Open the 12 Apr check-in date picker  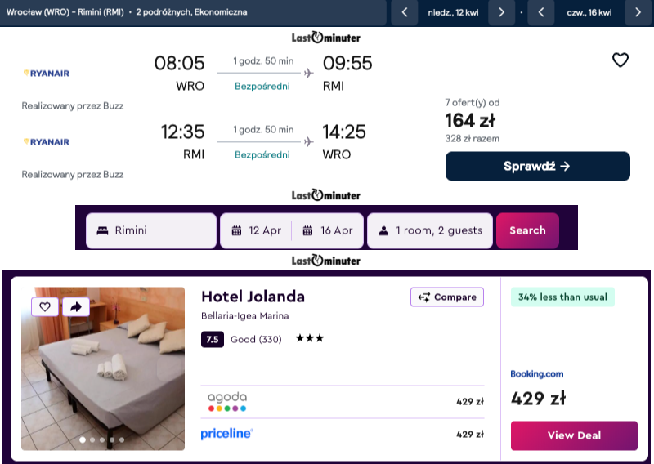click(256, 230)
